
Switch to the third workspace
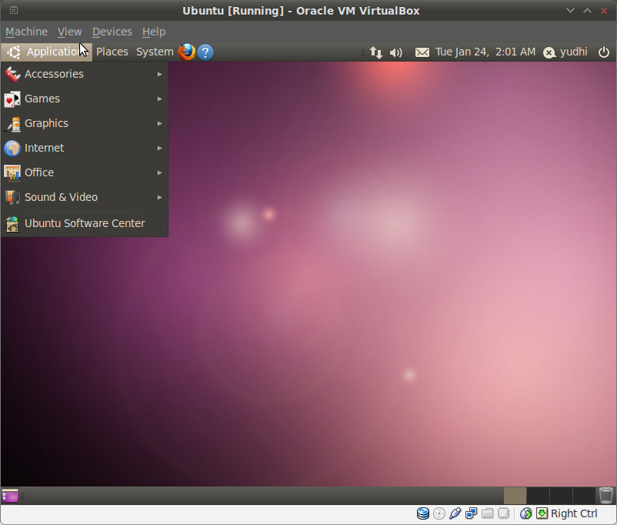click(561, 496)
